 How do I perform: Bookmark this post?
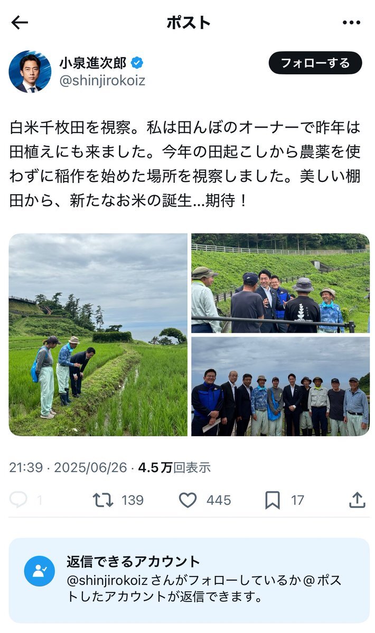click(x=273, y=500)
